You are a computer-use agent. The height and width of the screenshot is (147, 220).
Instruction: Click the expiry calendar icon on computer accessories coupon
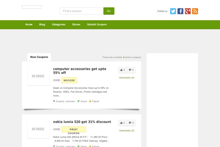(54, 101)
